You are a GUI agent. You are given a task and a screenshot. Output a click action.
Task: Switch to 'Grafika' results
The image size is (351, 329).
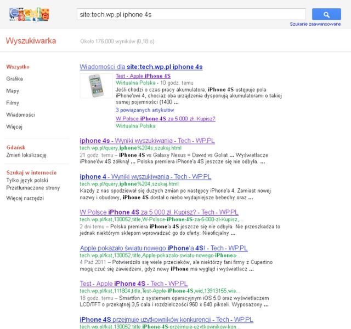15,79
